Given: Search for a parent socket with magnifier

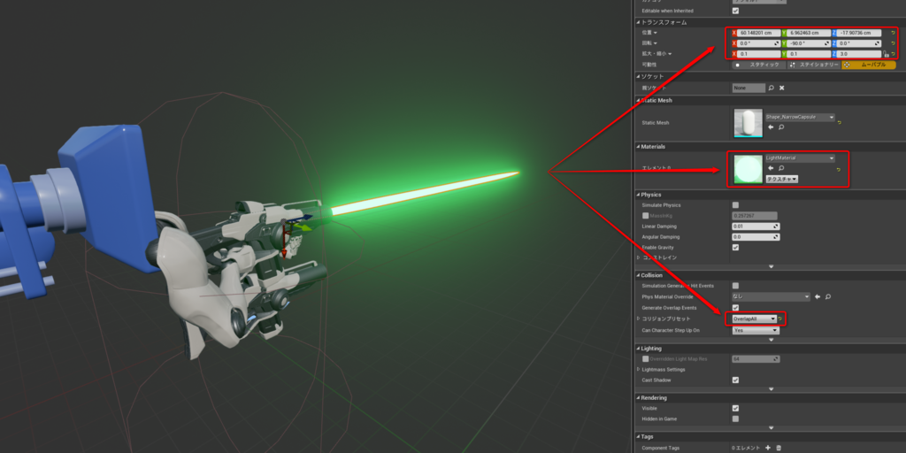Looking at the screenshot, I should pos(771,88).
